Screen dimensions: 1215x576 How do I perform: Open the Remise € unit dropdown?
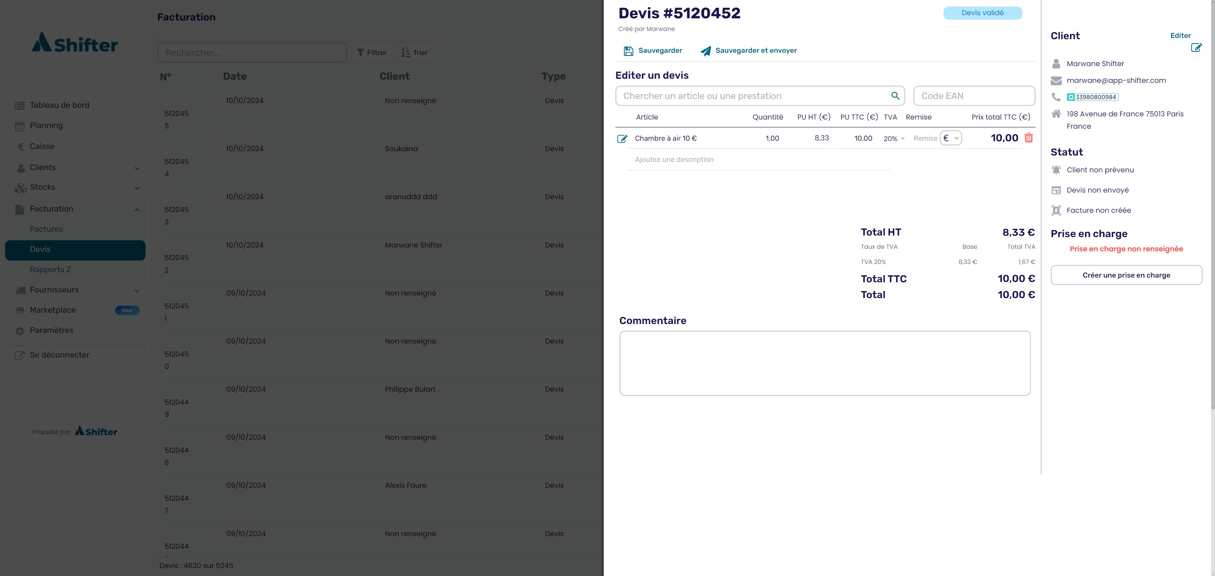950,138
